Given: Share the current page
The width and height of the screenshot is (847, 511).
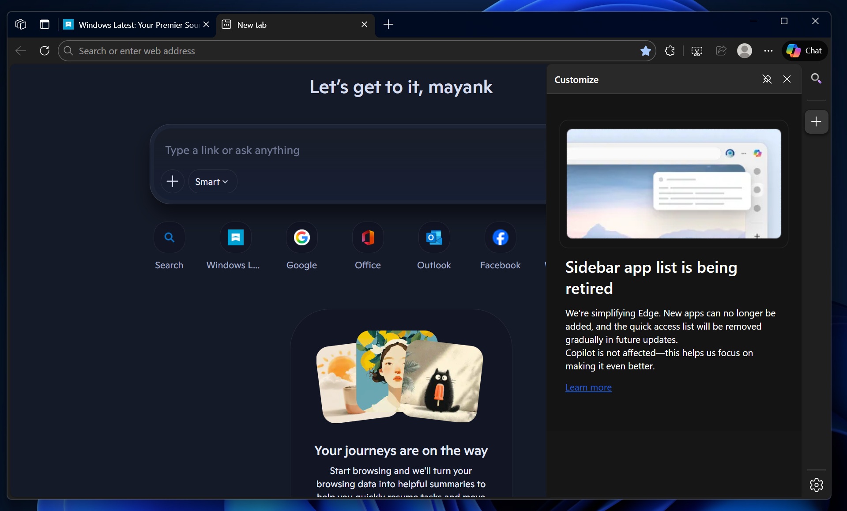Looking at the screenshot, I should click(721, 50).
